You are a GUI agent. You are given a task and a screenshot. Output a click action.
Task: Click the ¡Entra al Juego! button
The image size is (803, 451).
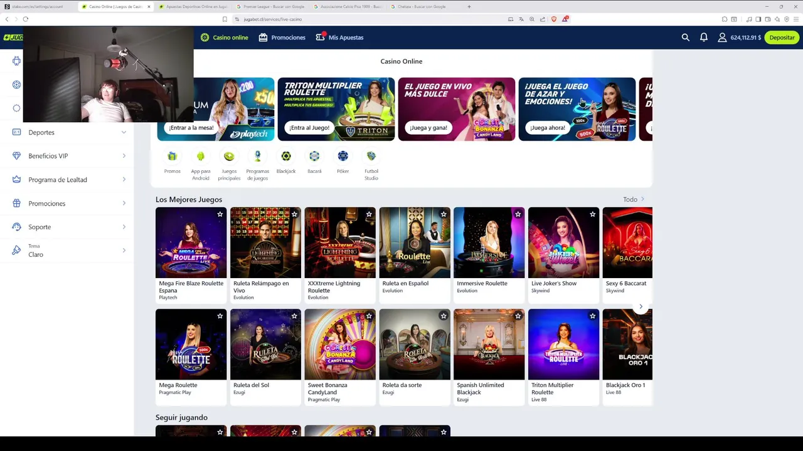pos(309,128)
